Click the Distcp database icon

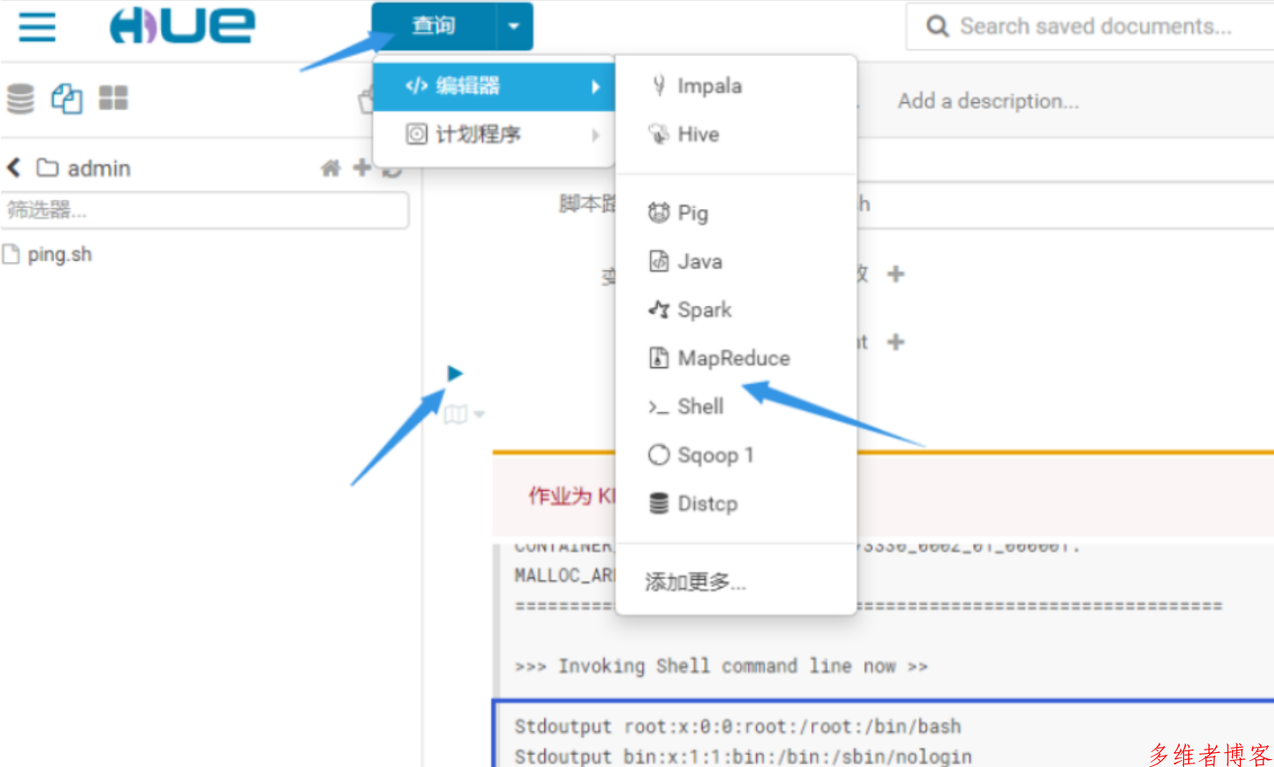(659, 504)
